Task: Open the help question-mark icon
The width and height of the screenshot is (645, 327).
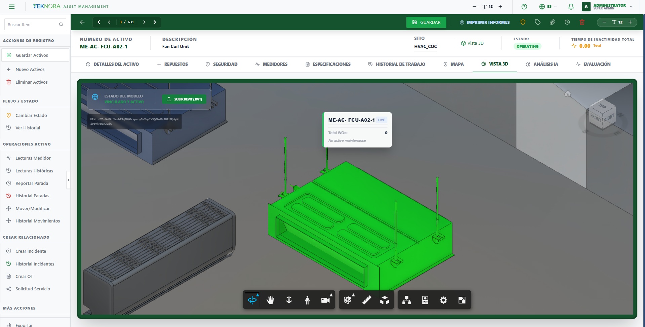Action: (x=524, y=6)
